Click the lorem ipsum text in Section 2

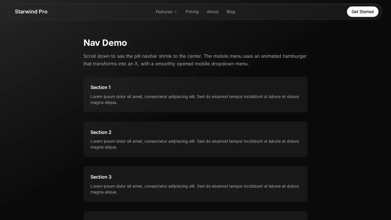tap(194, 144)
